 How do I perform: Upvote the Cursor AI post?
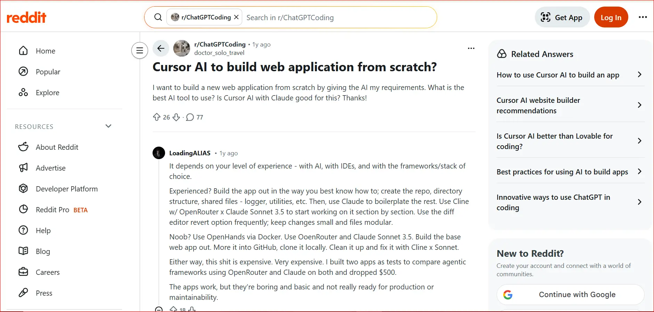click(156, 117)
